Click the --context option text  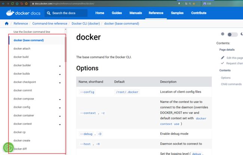88,113
